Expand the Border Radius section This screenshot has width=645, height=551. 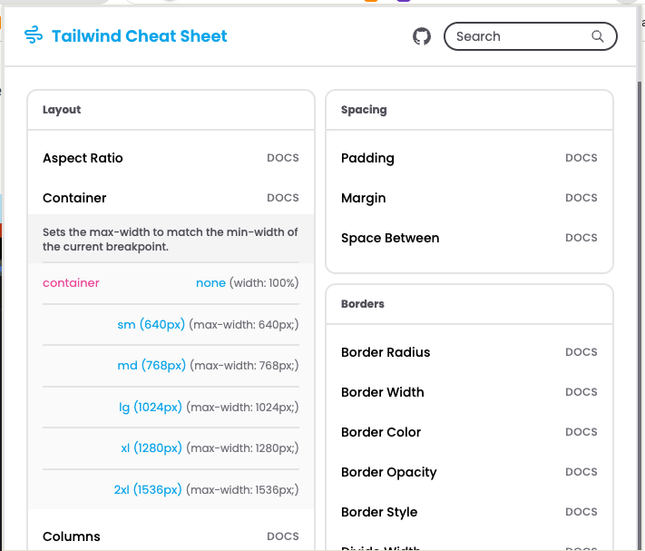tap(386, 352)
